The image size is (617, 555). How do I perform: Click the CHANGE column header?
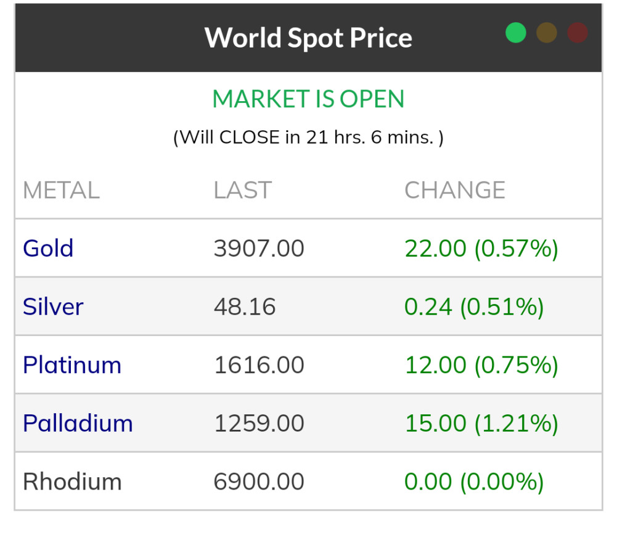point(455,191)
